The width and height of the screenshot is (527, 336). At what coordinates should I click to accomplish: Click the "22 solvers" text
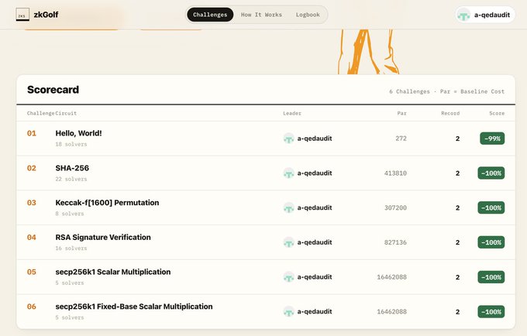point(71,179)
